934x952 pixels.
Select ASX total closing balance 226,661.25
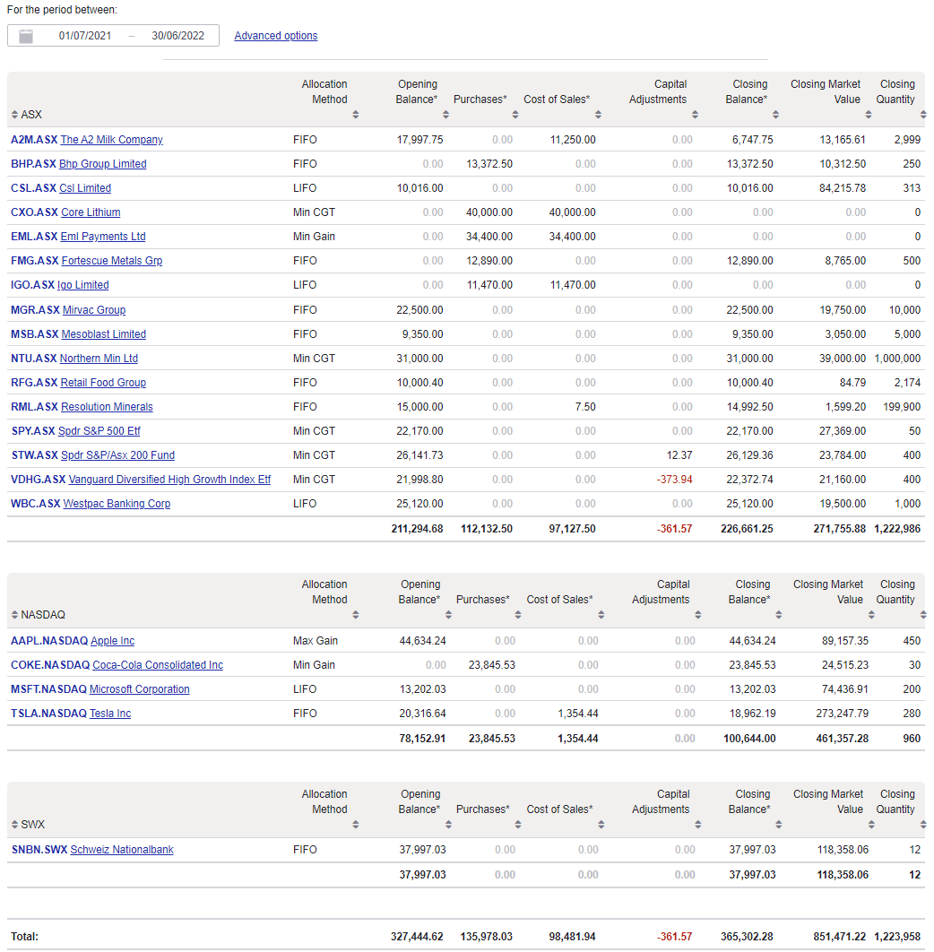pos(747,529)
